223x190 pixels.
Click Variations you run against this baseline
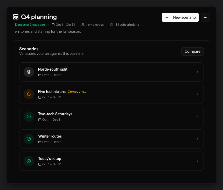(x=51, y=53)
